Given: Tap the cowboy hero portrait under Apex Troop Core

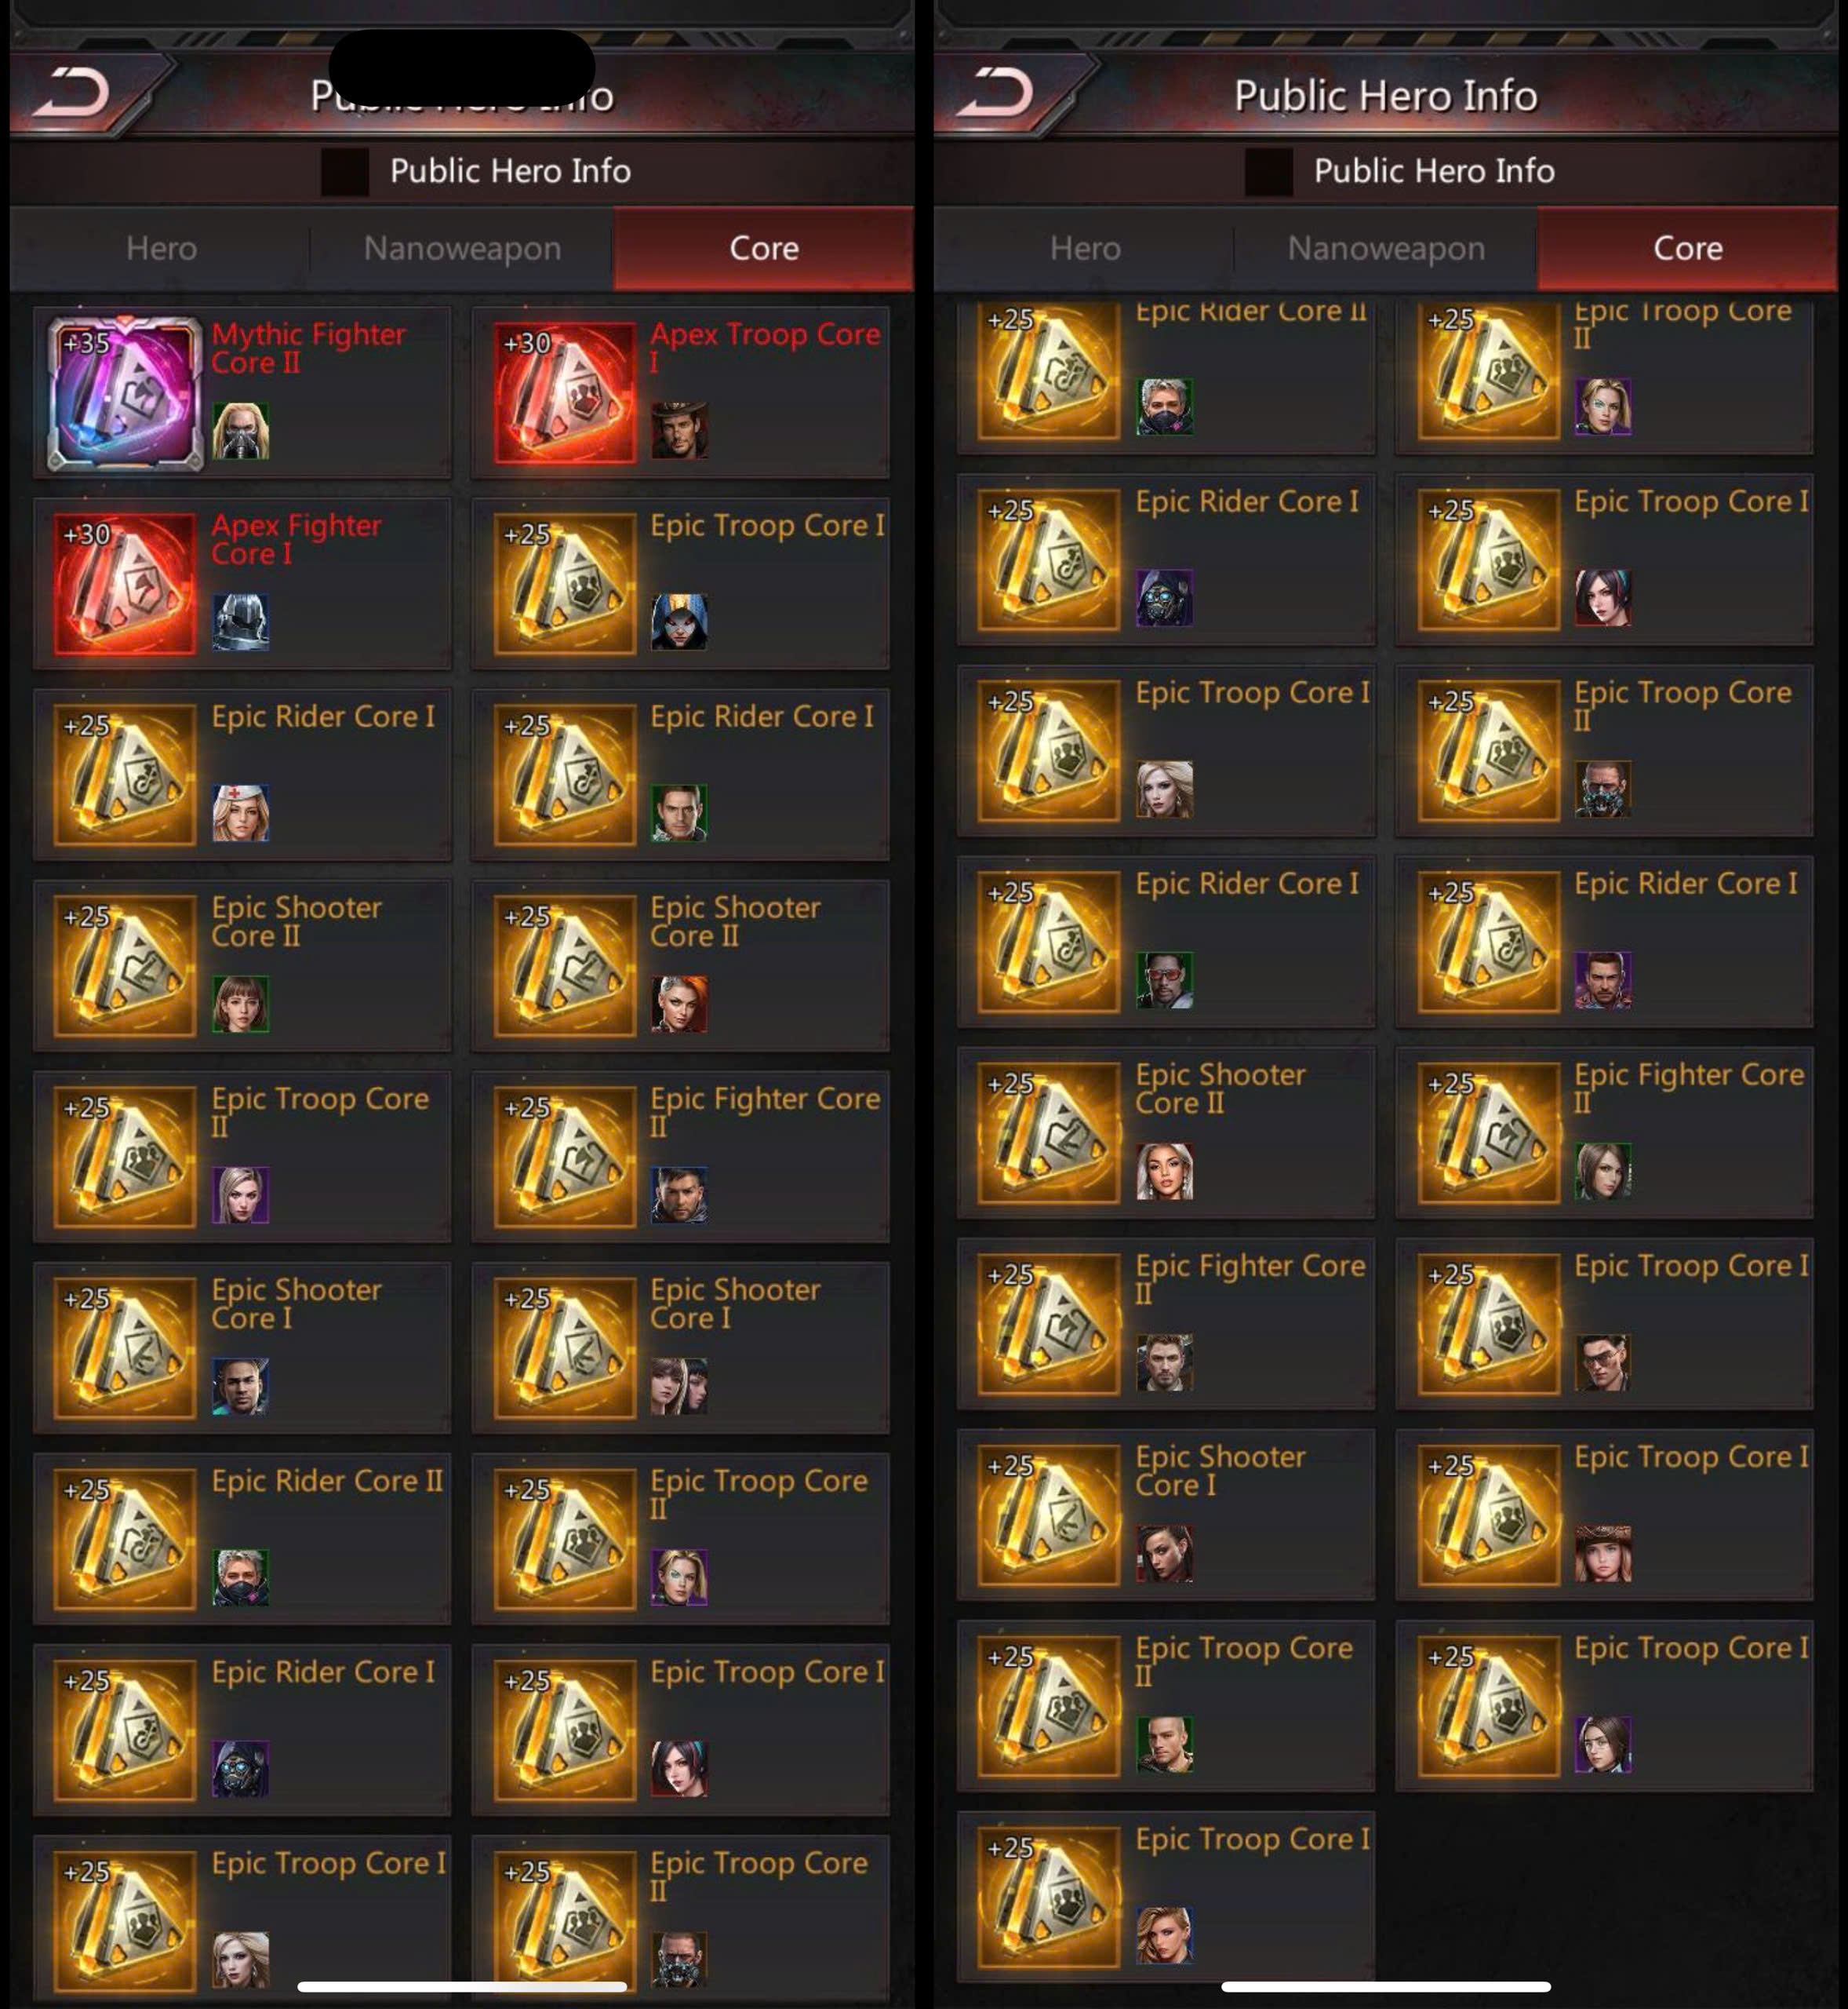Looking at the screenshot, I should 680,431.
